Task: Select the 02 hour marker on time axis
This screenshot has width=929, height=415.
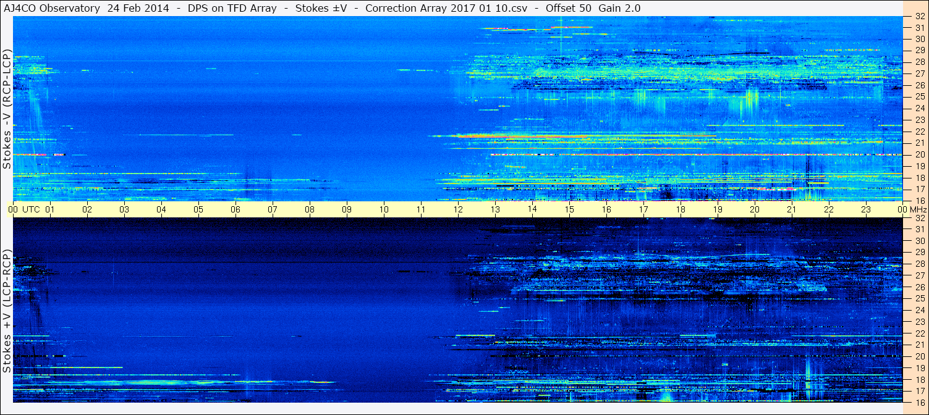Action: click(87, 209)
